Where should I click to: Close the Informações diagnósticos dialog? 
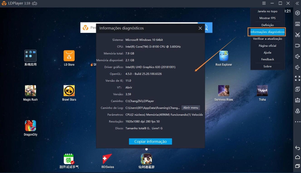pyautogui.click(x=200, y=28)
